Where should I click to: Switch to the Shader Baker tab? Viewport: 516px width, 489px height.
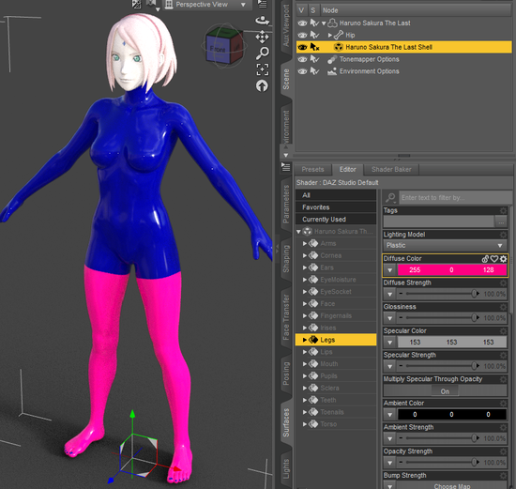point(391,170)
